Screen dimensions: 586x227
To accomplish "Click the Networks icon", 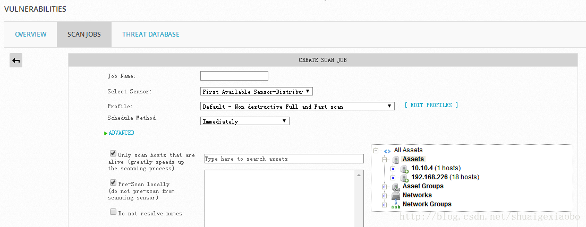I will (396, 196).
